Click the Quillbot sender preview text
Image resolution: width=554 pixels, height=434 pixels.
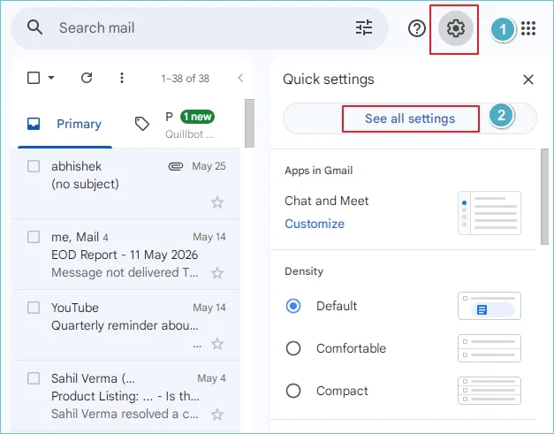click(189, 134)
